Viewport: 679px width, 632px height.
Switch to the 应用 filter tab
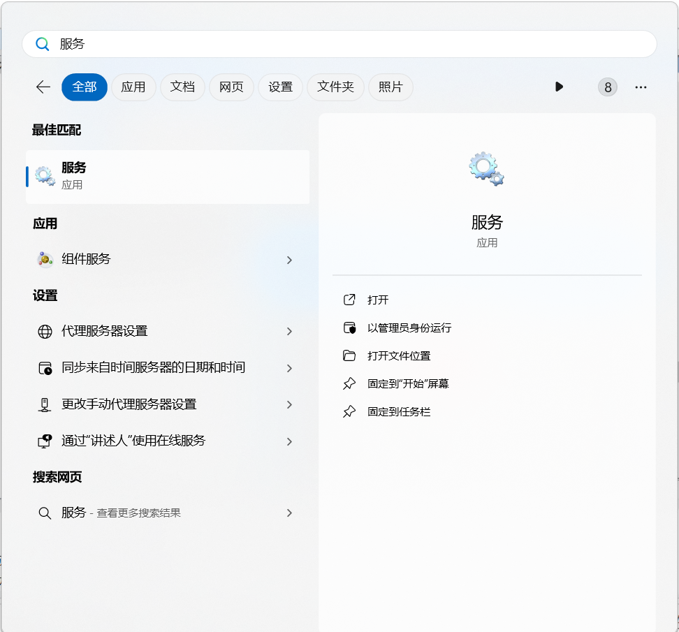133,87
